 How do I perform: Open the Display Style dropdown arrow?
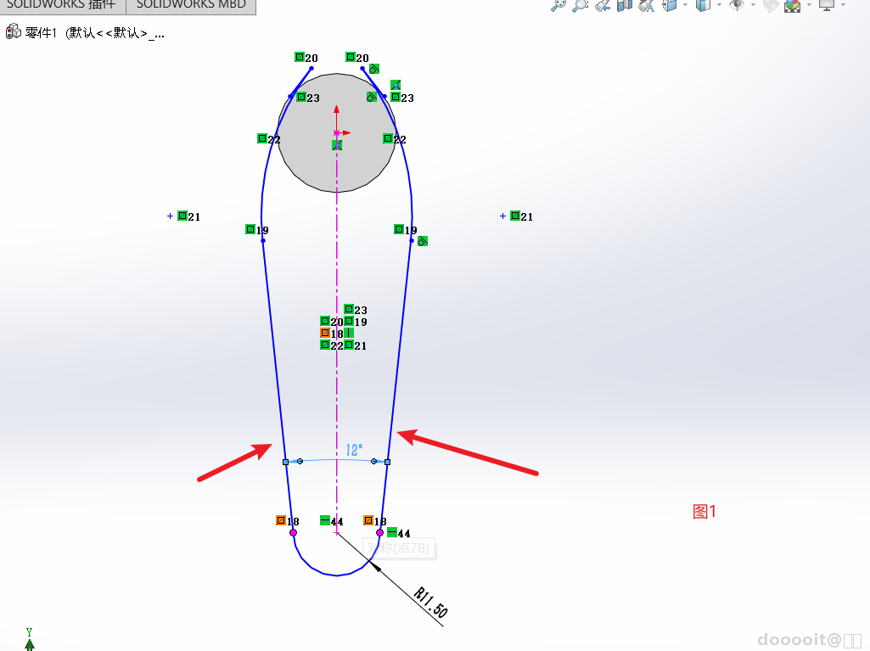click(719, 4)
